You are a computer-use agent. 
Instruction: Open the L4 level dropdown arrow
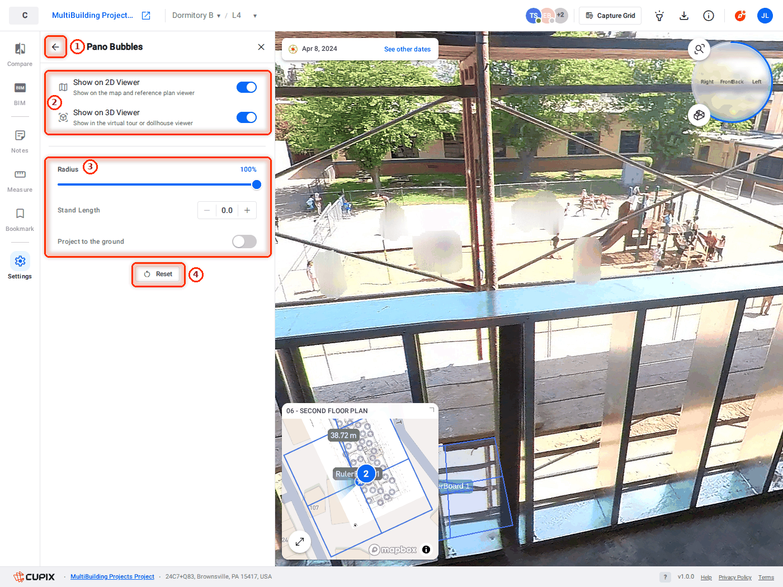[x=255, y=16]
